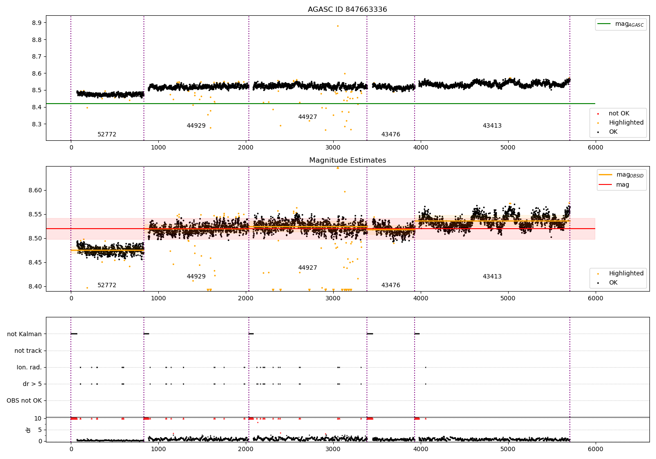The image size is (656, 459).
Task: Click the 'Ion. rad.' row label
Action: coord(29,367)
